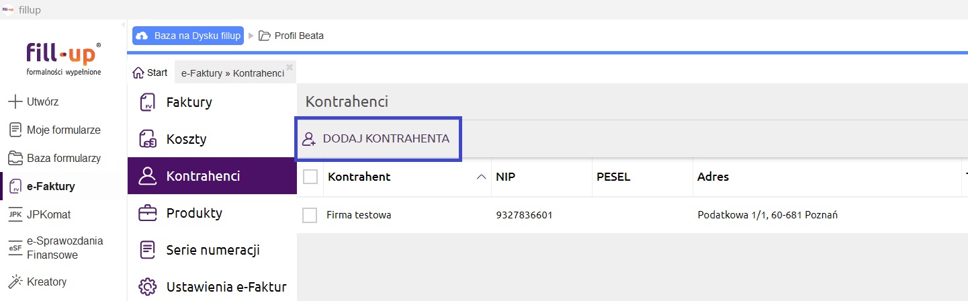
Task: Check the Firma testowa row checkbox
Action: [x=310, y=215]
